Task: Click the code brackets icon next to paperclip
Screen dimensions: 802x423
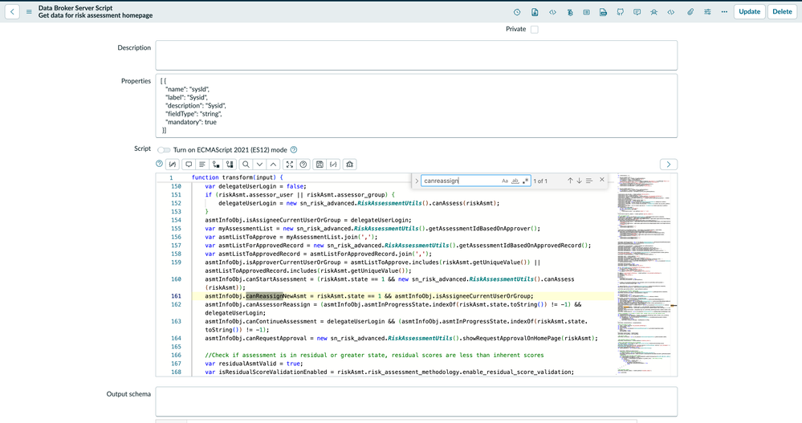Action: tap(670, 12)
